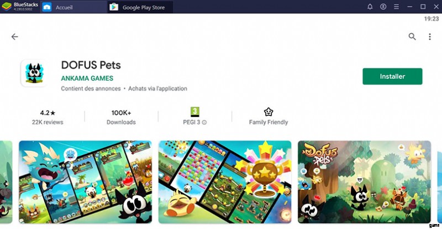Open the BlueStacks account profile icon

[x=383, y=7]
